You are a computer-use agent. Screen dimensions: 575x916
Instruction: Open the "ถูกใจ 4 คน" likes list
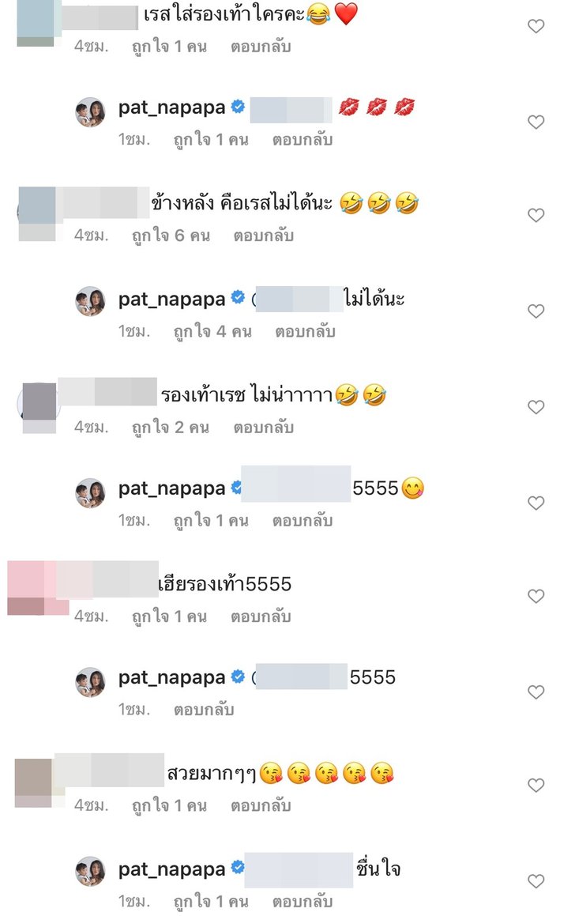[x=212, y=332]
